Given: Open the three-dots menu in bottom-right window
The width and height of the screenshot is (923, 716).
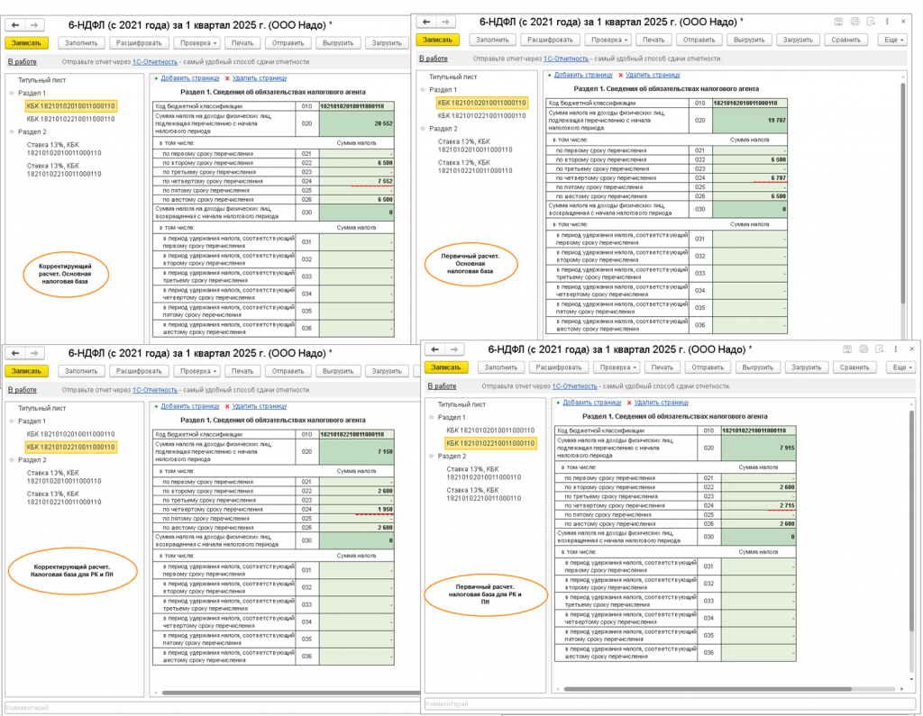Looking at the screenshot, I should coord(896,349).
